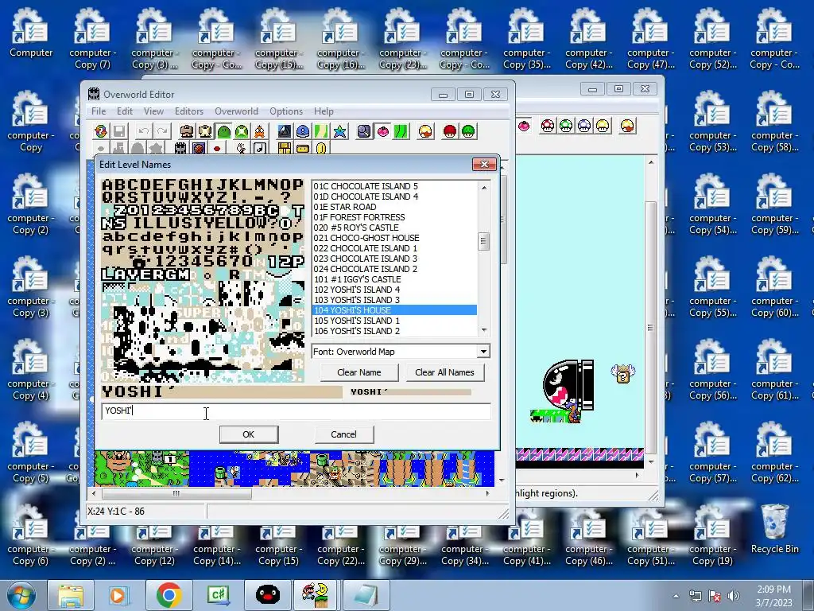
Task: Open the File menu
Action: point(99,111)
